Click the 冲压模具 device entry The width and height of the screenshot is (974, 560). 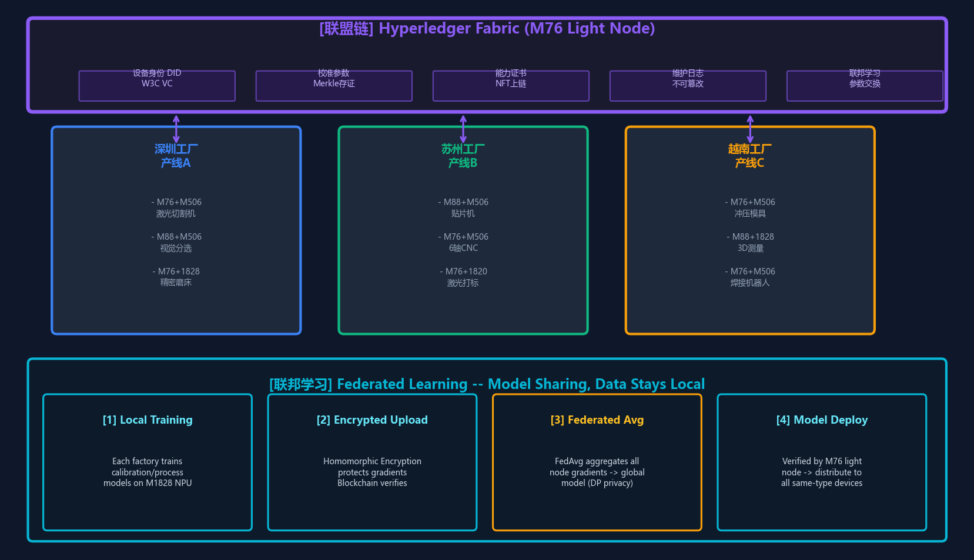(749, 208)
